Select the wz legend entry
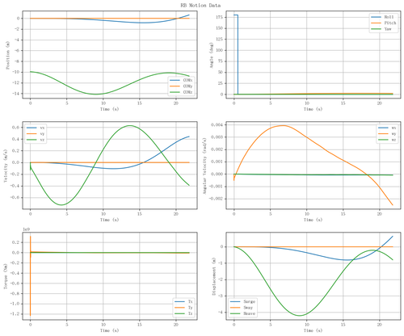 coord(387,140)
